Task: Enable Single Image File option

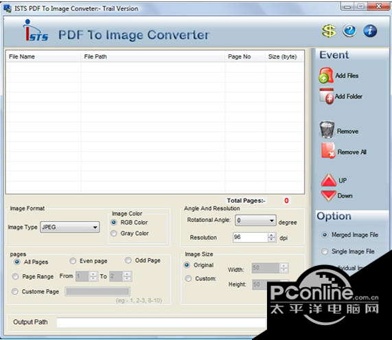Action: [325, 251]
